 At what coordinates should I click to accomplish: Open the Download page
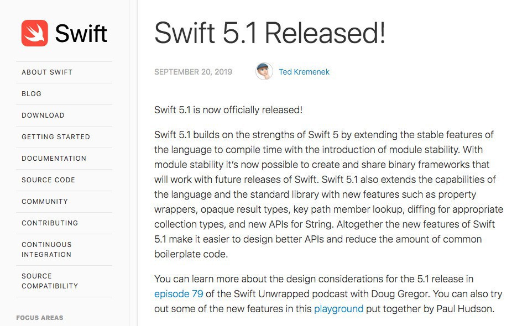pyautogui.click(x=43, y=115)
